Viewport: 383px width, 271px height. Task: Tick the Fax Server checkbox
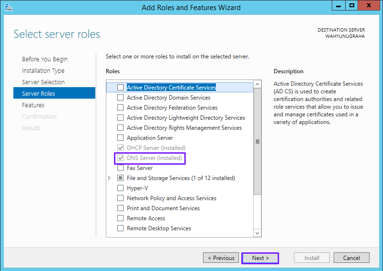121,168
